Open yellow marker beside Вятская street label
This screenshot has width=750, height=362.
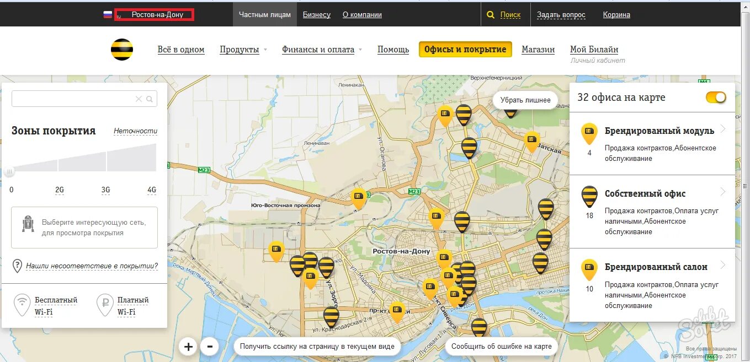coord(532,142)
